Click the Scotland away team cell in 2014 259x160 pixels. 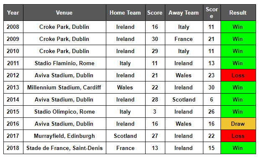click(184, 99)
